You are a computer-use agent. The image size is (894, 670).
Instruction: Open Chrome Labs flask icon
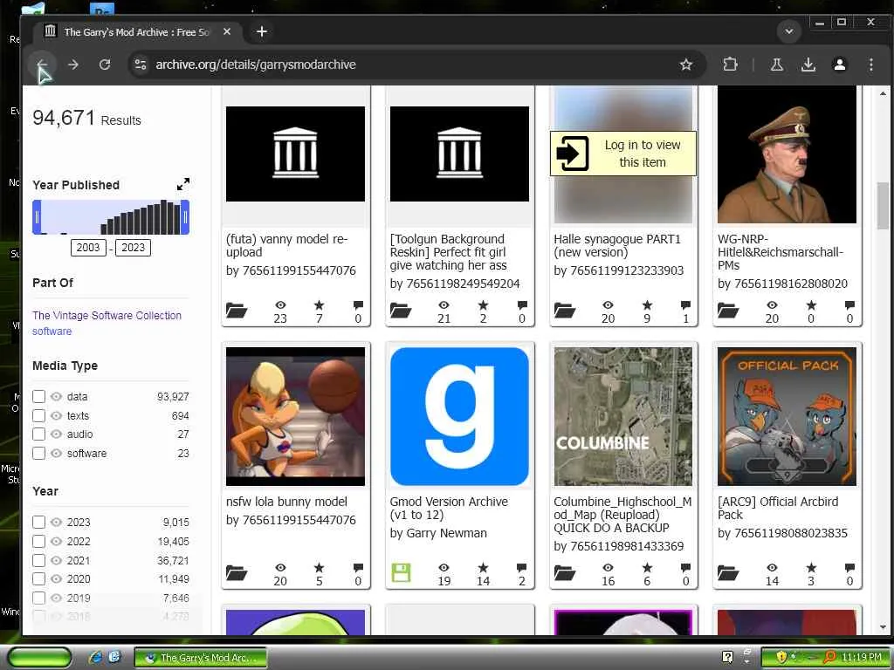(776, 65)
